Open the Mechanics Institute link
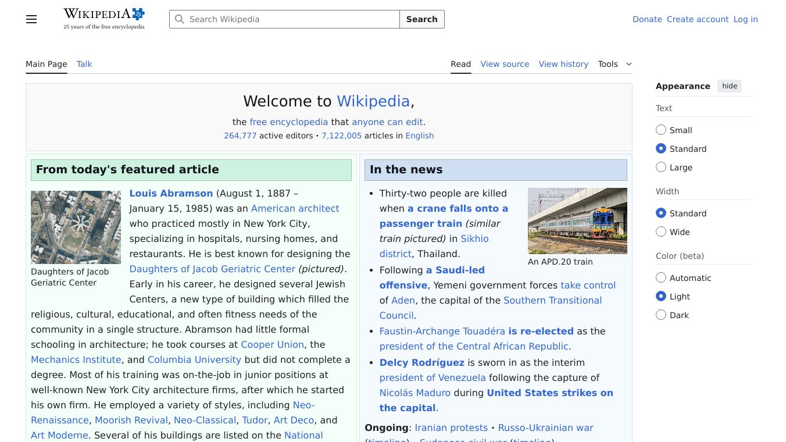Image resolution: width=786 pixels, height=442 pixels. [76, 359]
